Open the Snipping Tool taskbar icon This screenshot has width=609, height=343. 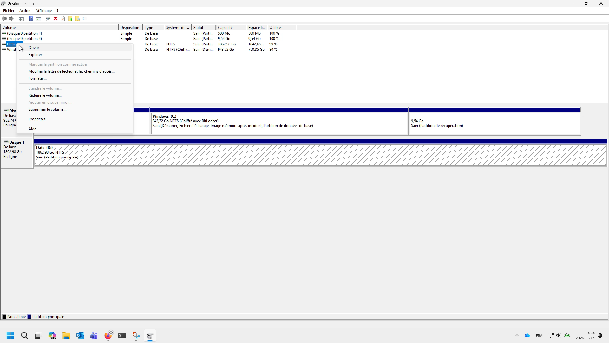coord(136,336)
